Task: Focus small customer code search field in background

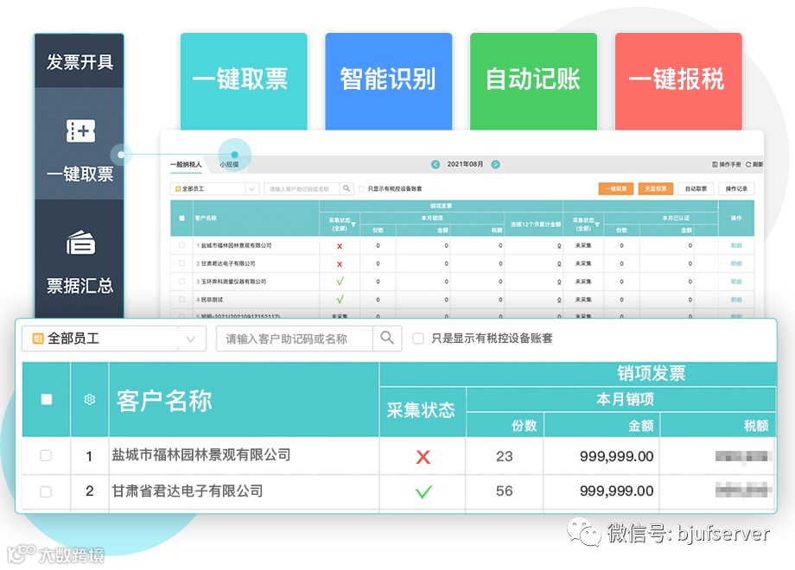Action: pyautogui.click(x=302, y=188)
